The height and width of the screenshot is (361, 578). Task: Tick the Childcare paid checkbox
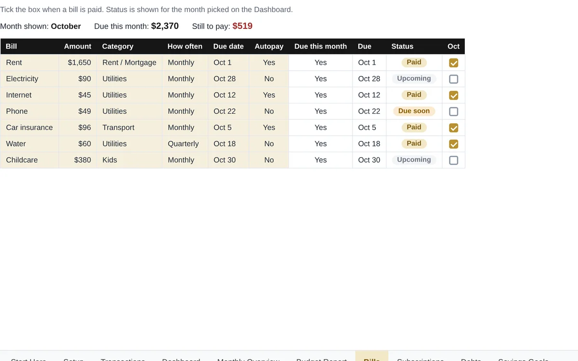coord(453,160)
